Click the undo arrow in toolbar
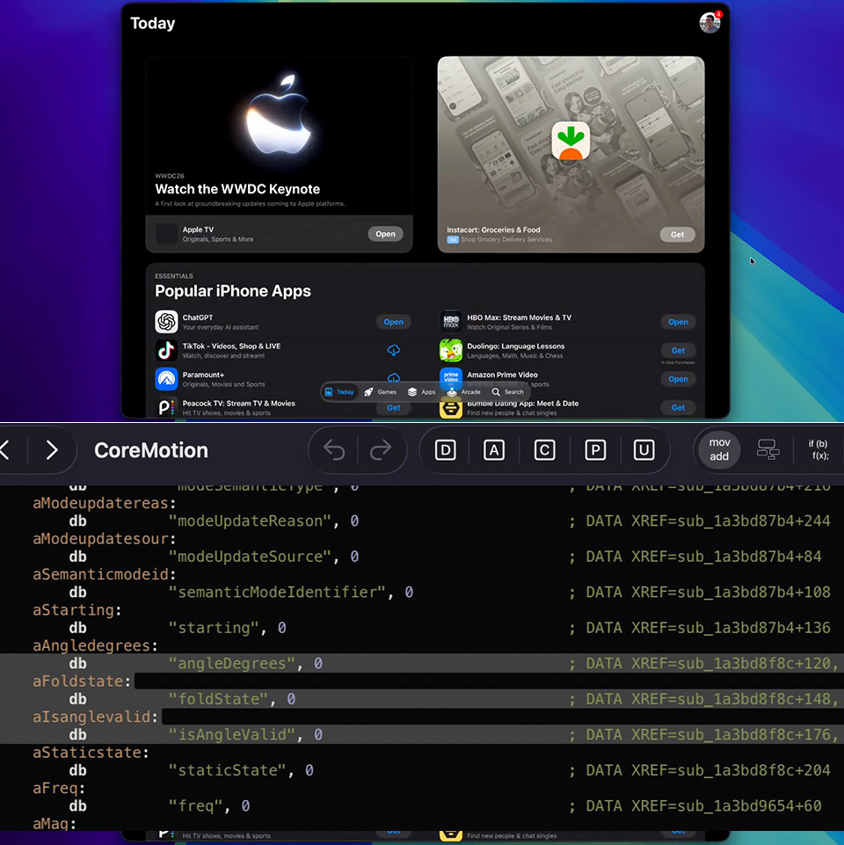This screenshot has width=844, height=845. point(334,450)
